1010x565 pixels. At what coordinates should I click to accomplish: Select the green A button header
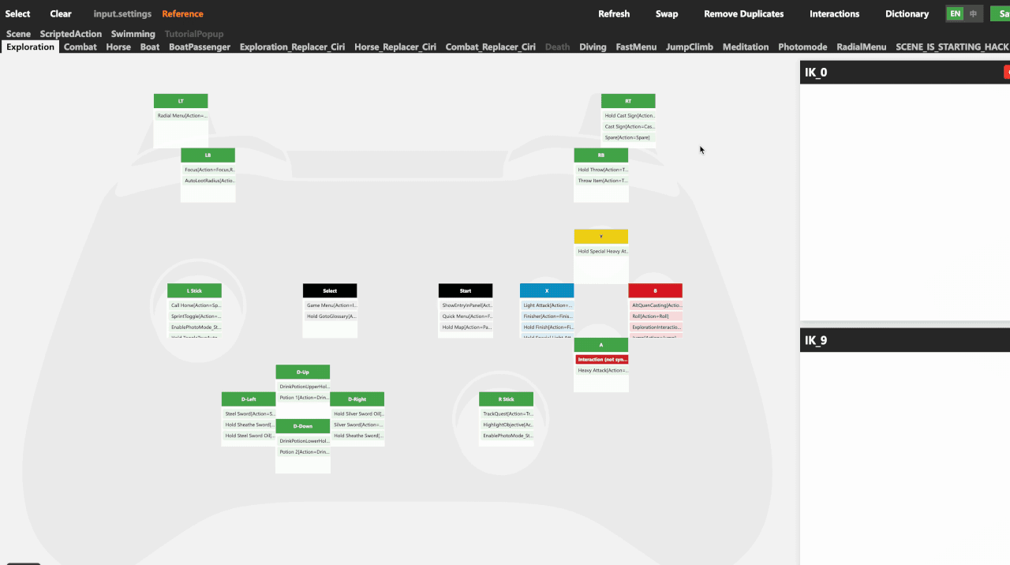pyautogui.click(x=601, y=345)
